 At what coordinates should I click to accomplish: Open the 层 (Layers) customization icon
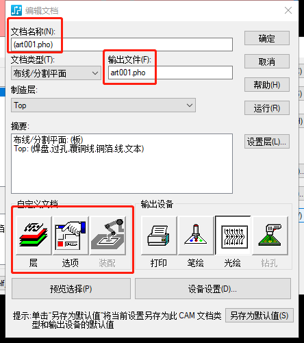click(34, 236)
